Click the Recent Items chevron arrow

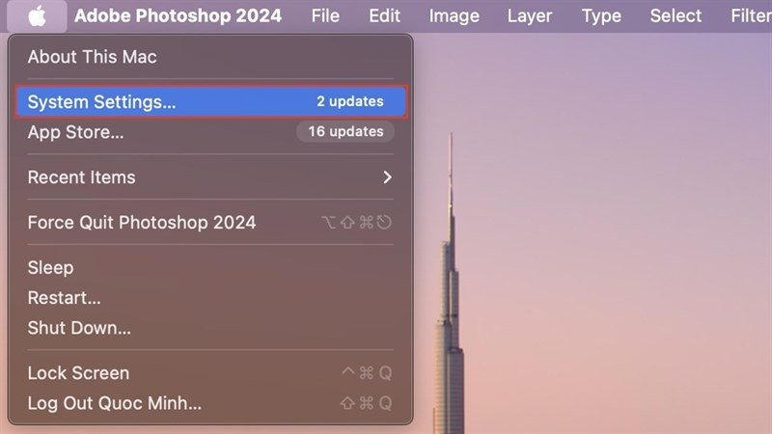(388, 177)
